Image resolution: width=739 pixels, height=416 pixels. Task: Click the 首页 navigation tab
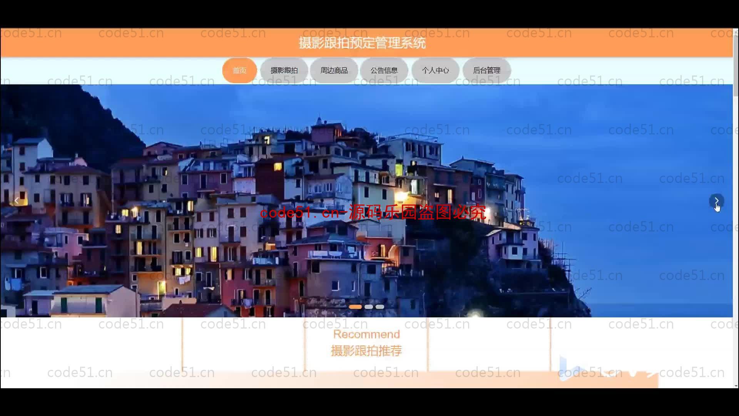(x=239, y=70)
